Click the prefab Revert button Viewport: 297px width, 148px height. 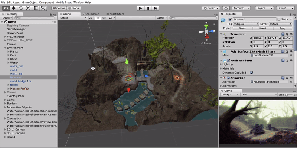263,28
